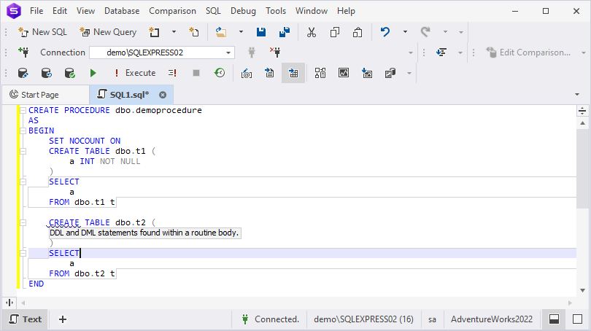Click the new file icon before Open
591x331 pixels.
194,32
